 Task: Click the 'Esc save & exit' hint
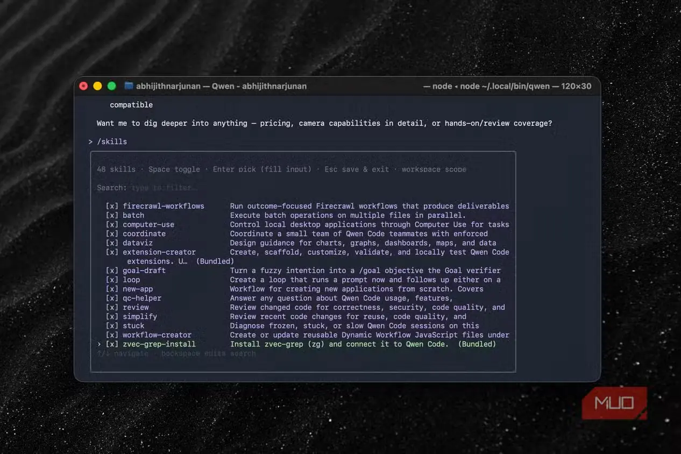[x=357, y=169]
